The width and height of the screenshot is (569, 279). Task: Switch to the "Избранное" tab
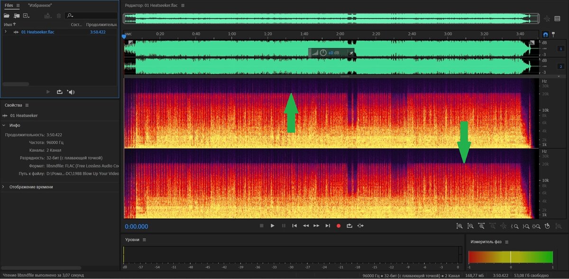39,5
